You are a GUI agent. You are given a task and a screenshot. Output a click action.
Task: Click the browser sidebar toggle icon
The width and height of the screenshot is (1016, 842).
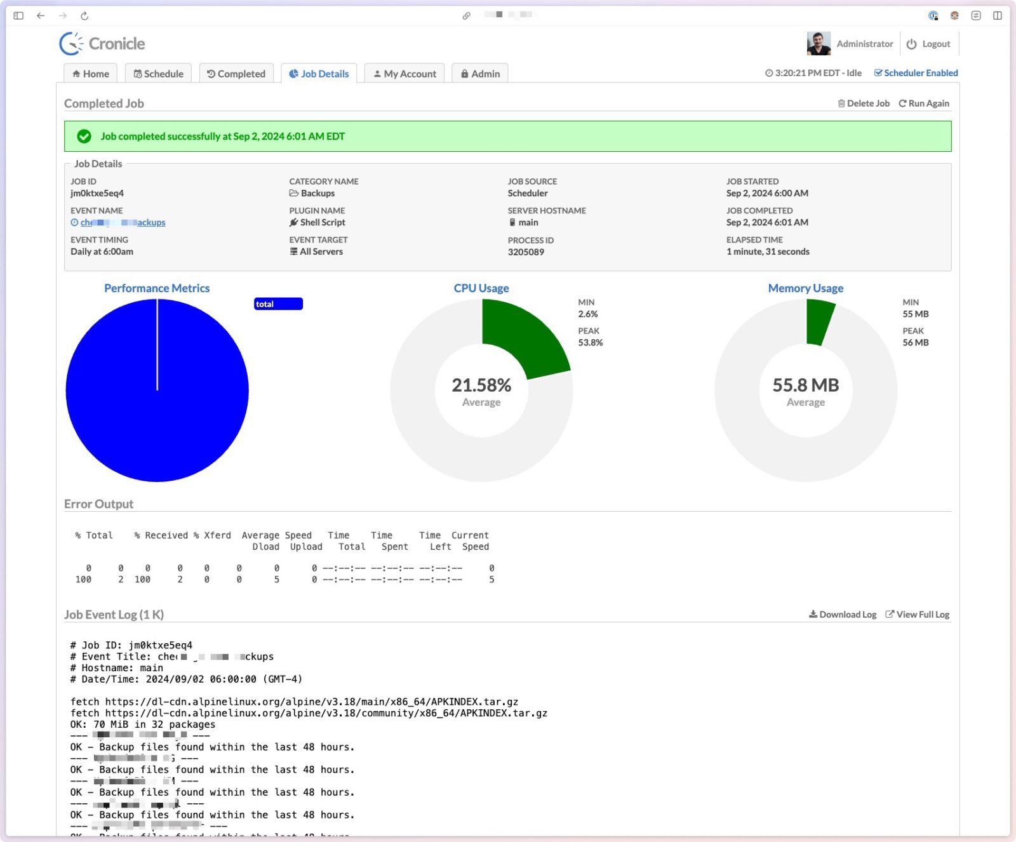pyautogui.click(x=18, y=16)
